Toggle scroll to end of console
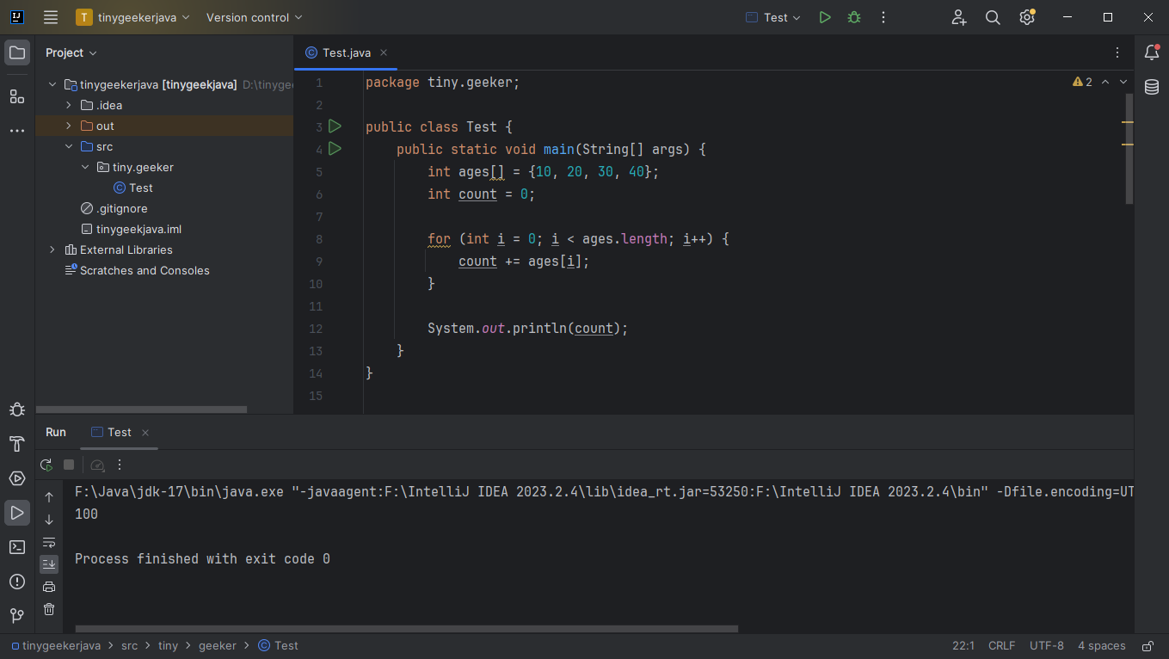Viewport: 1169px width, 659px height. point(49,564)
